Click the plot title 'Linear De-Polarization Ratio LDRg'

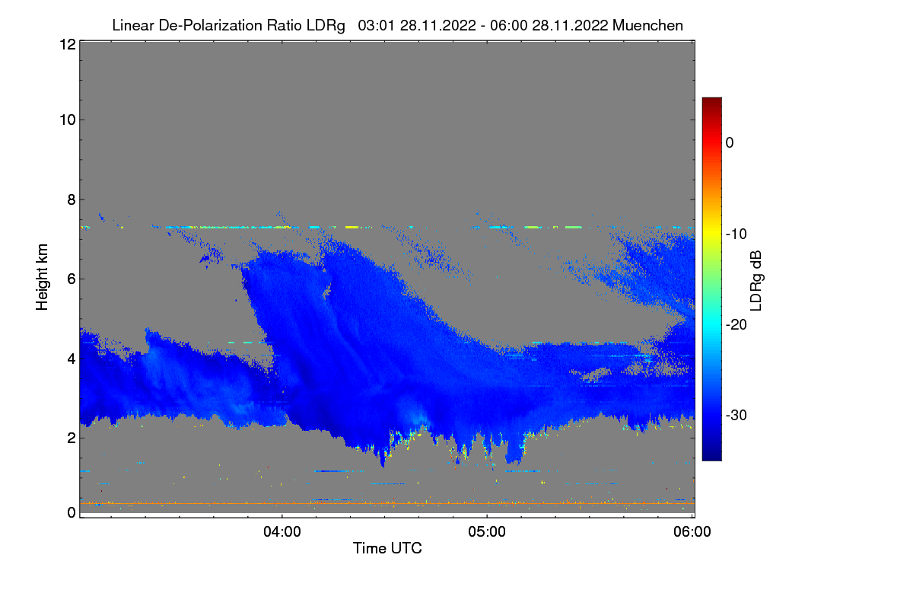tap(229, 25)
